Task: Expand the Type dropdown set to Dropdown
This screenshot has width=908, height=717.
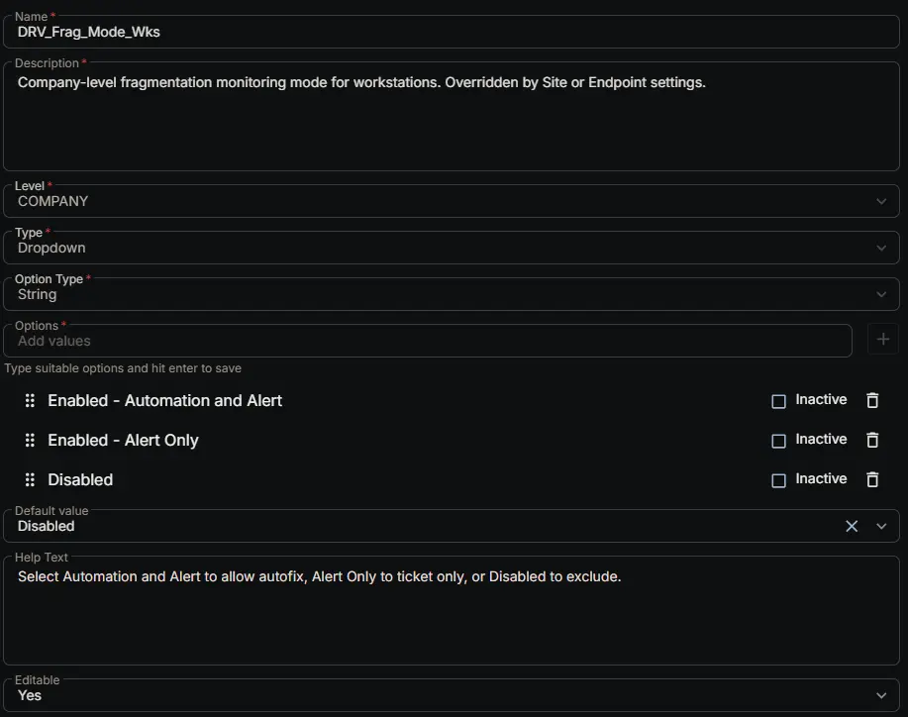Action: pyautogui.click(x=452, y=248)
